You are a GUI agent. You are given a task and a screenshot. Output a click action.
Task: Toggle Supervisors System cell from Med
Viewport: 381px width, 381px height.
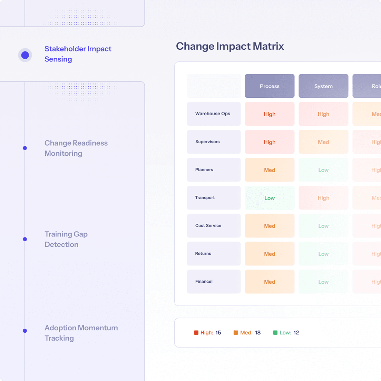(323, 142)
